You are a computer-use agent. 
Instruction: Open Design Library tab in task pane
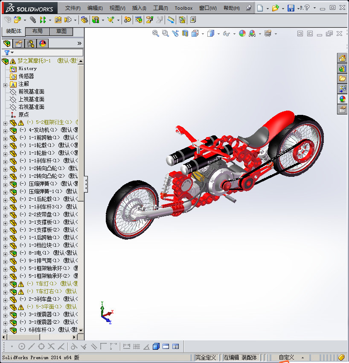(342, 68)
